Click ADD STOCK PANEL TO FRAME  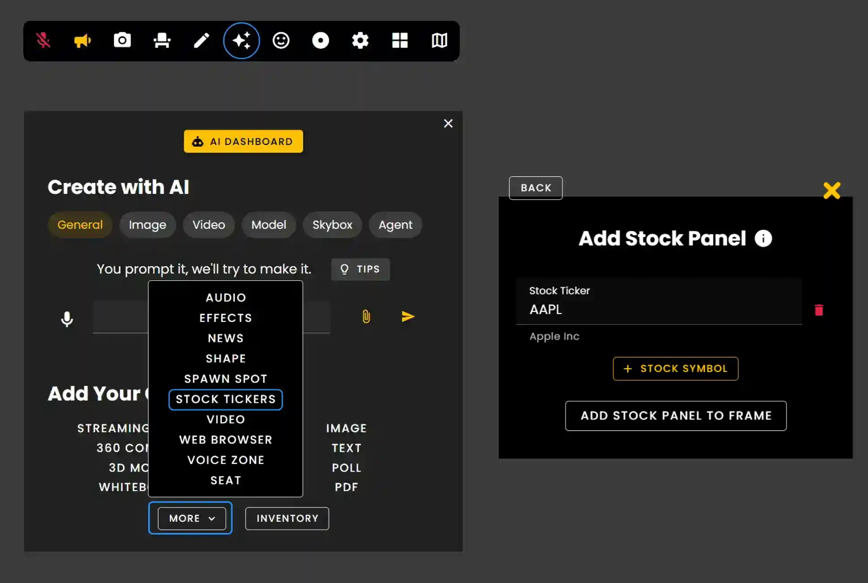[676, 416]
